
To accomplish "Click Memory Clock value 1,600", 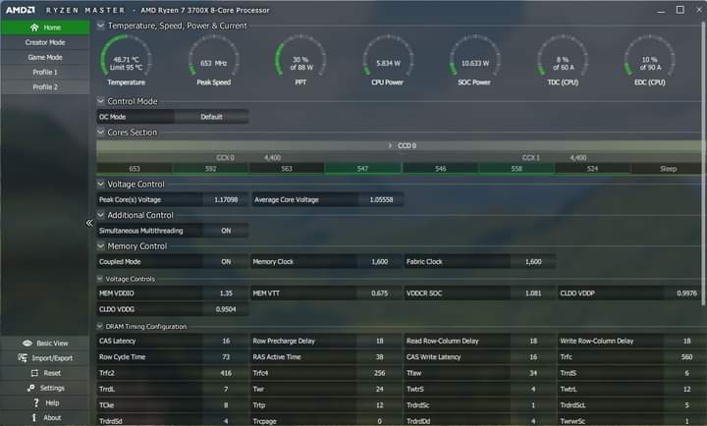I will (x=380, y=262).
